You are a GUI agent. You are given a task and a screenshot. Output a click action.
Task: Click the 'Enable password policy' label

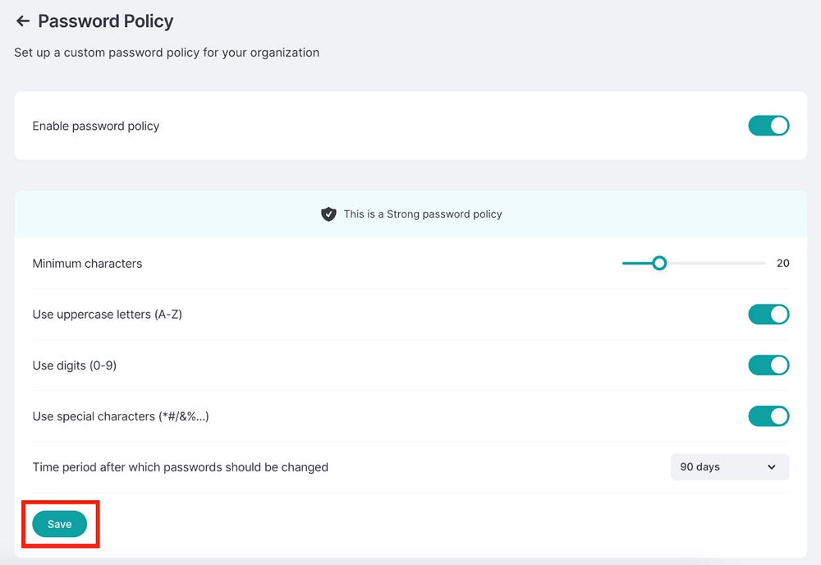[95, 126]
